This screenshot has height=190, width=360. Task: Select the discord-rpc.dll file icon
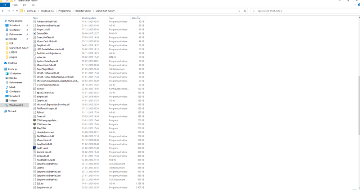pyautogui.click(x=35, y=152)
